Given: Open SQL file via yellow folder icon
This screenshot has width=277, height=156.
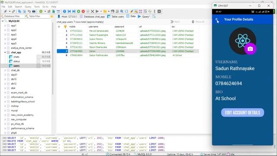Looking at the screenshot, I should 105,11.
